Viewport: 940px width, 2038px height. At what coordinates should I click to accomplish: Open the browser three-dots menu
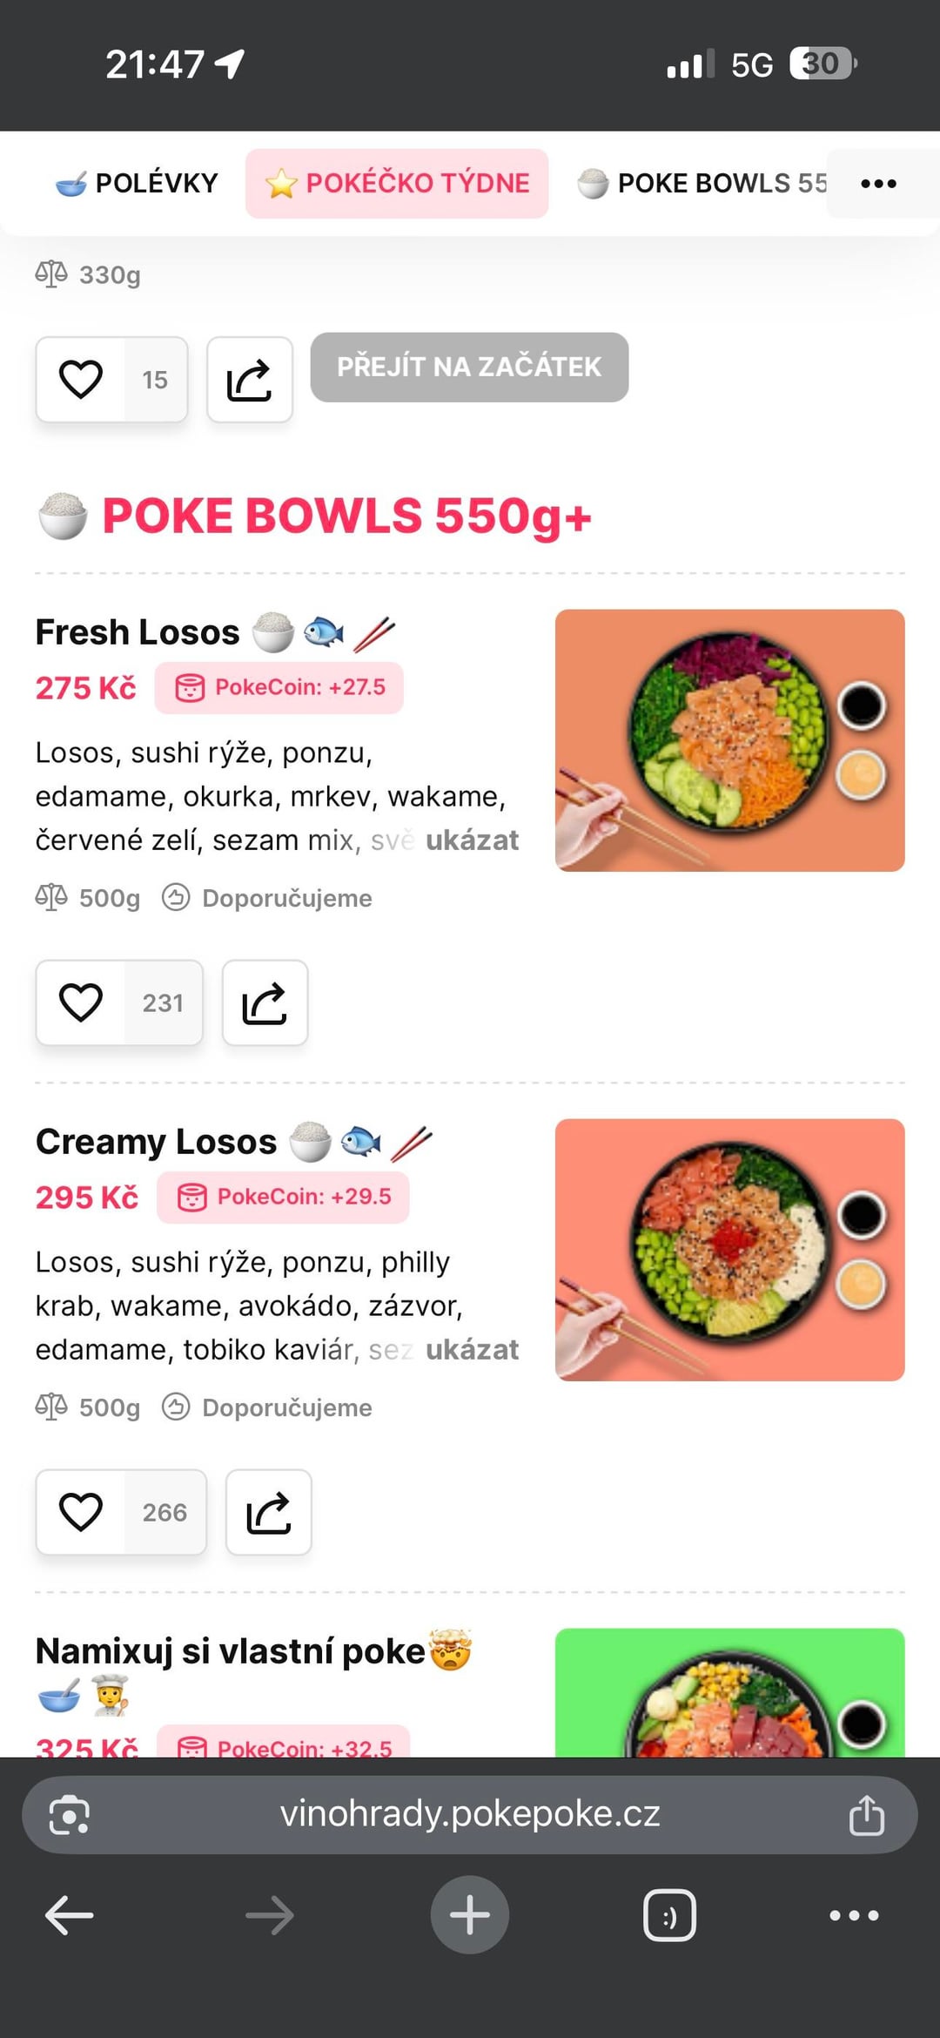(x=854, y=1915)
